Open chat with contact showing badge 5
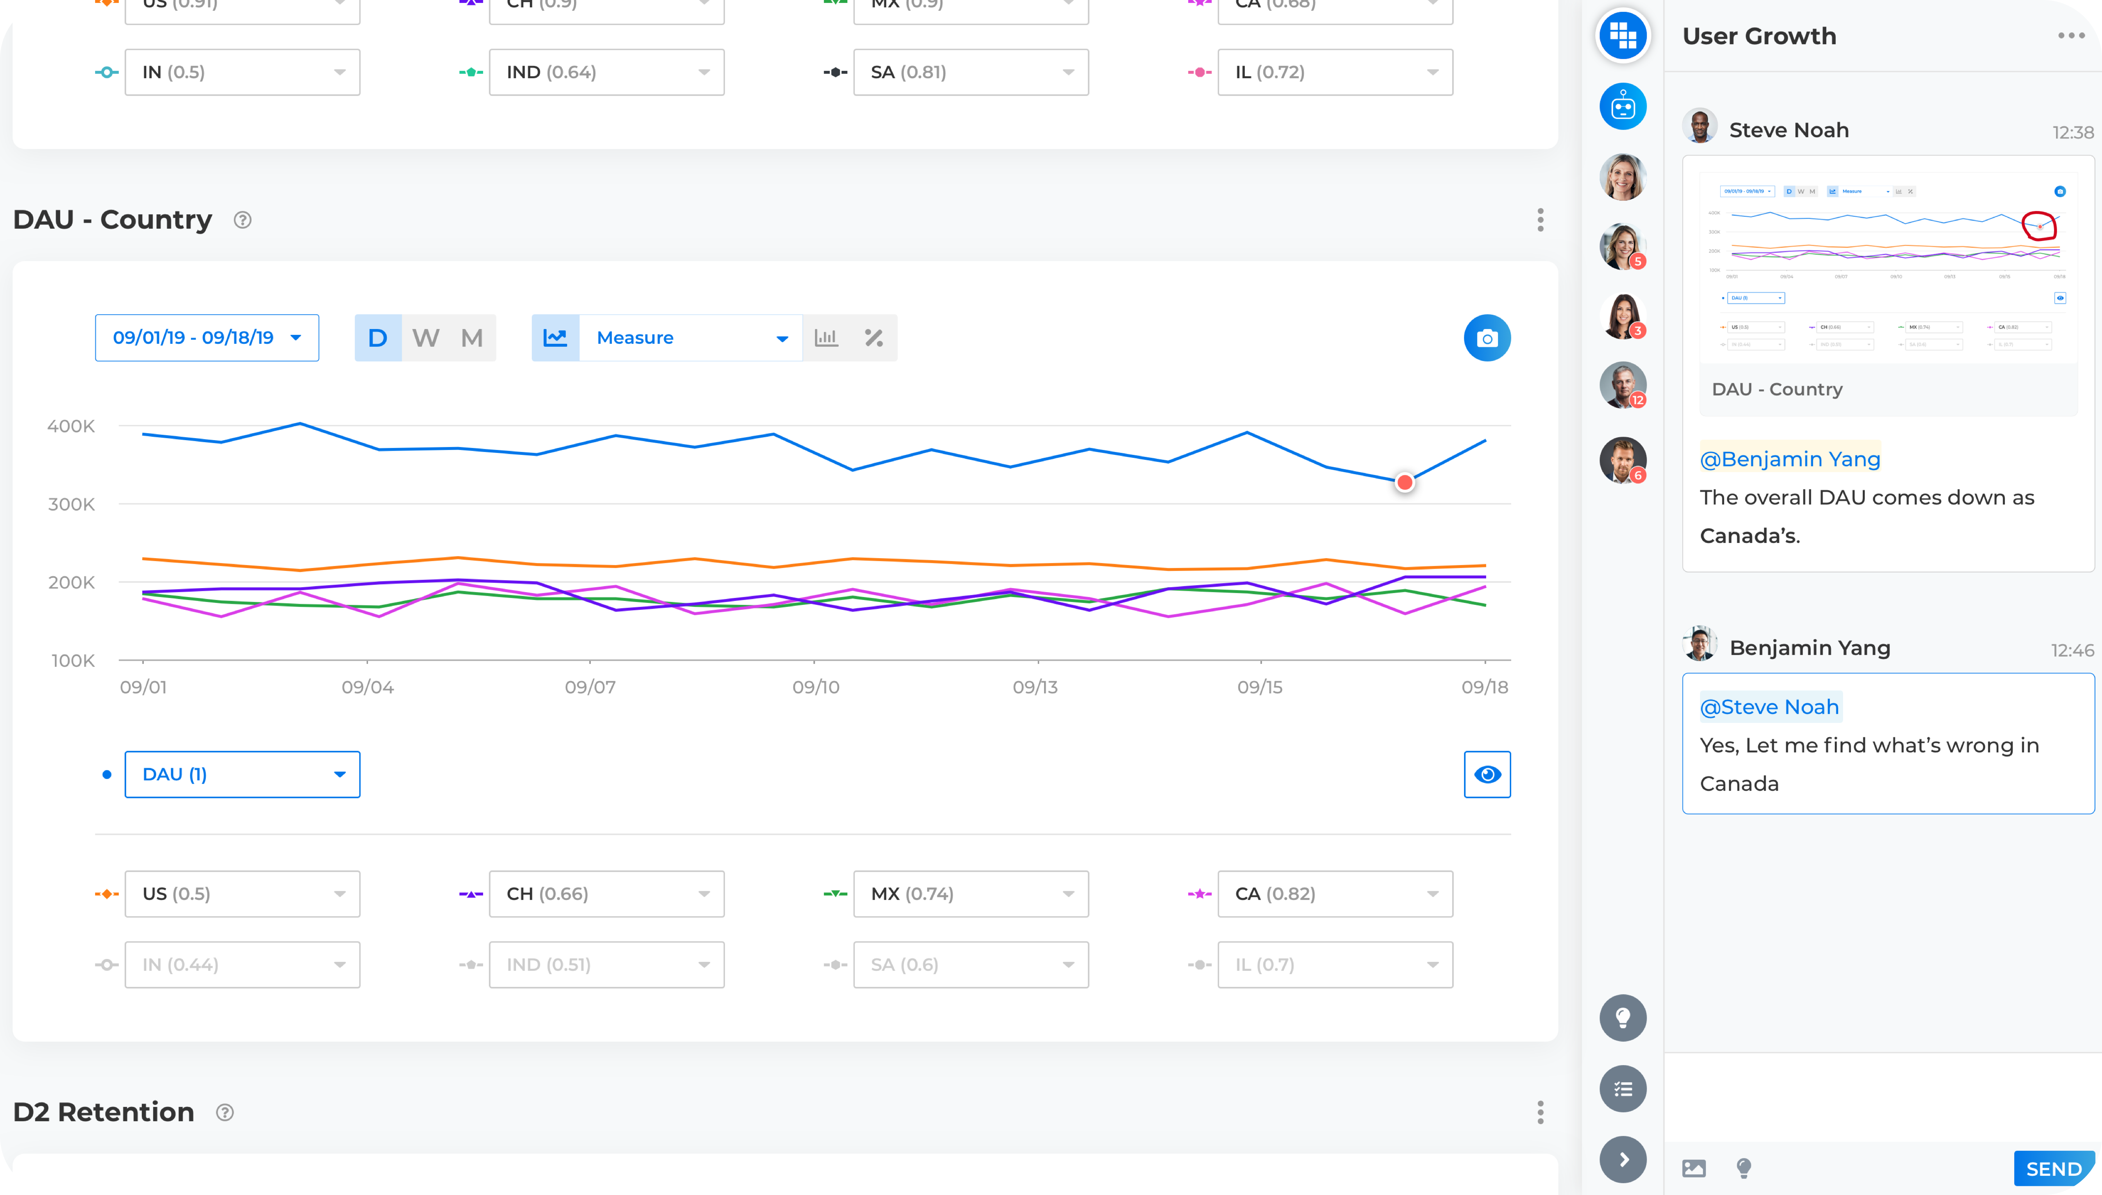 coord(1623,246)
